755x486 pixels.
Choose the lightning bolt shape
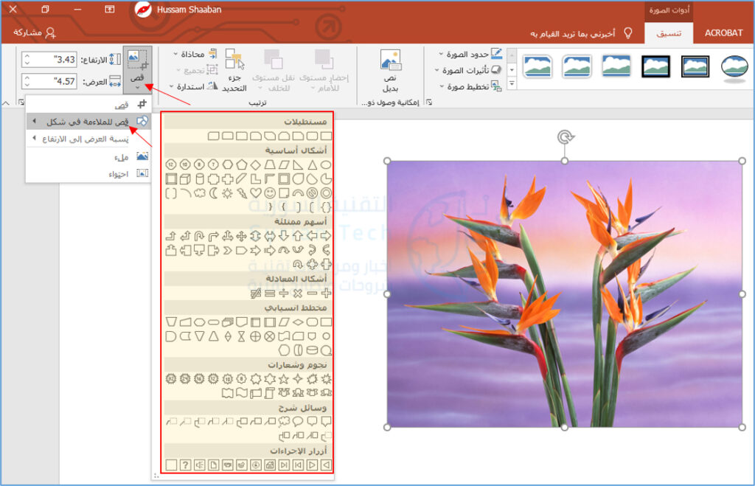coord(241,193)
